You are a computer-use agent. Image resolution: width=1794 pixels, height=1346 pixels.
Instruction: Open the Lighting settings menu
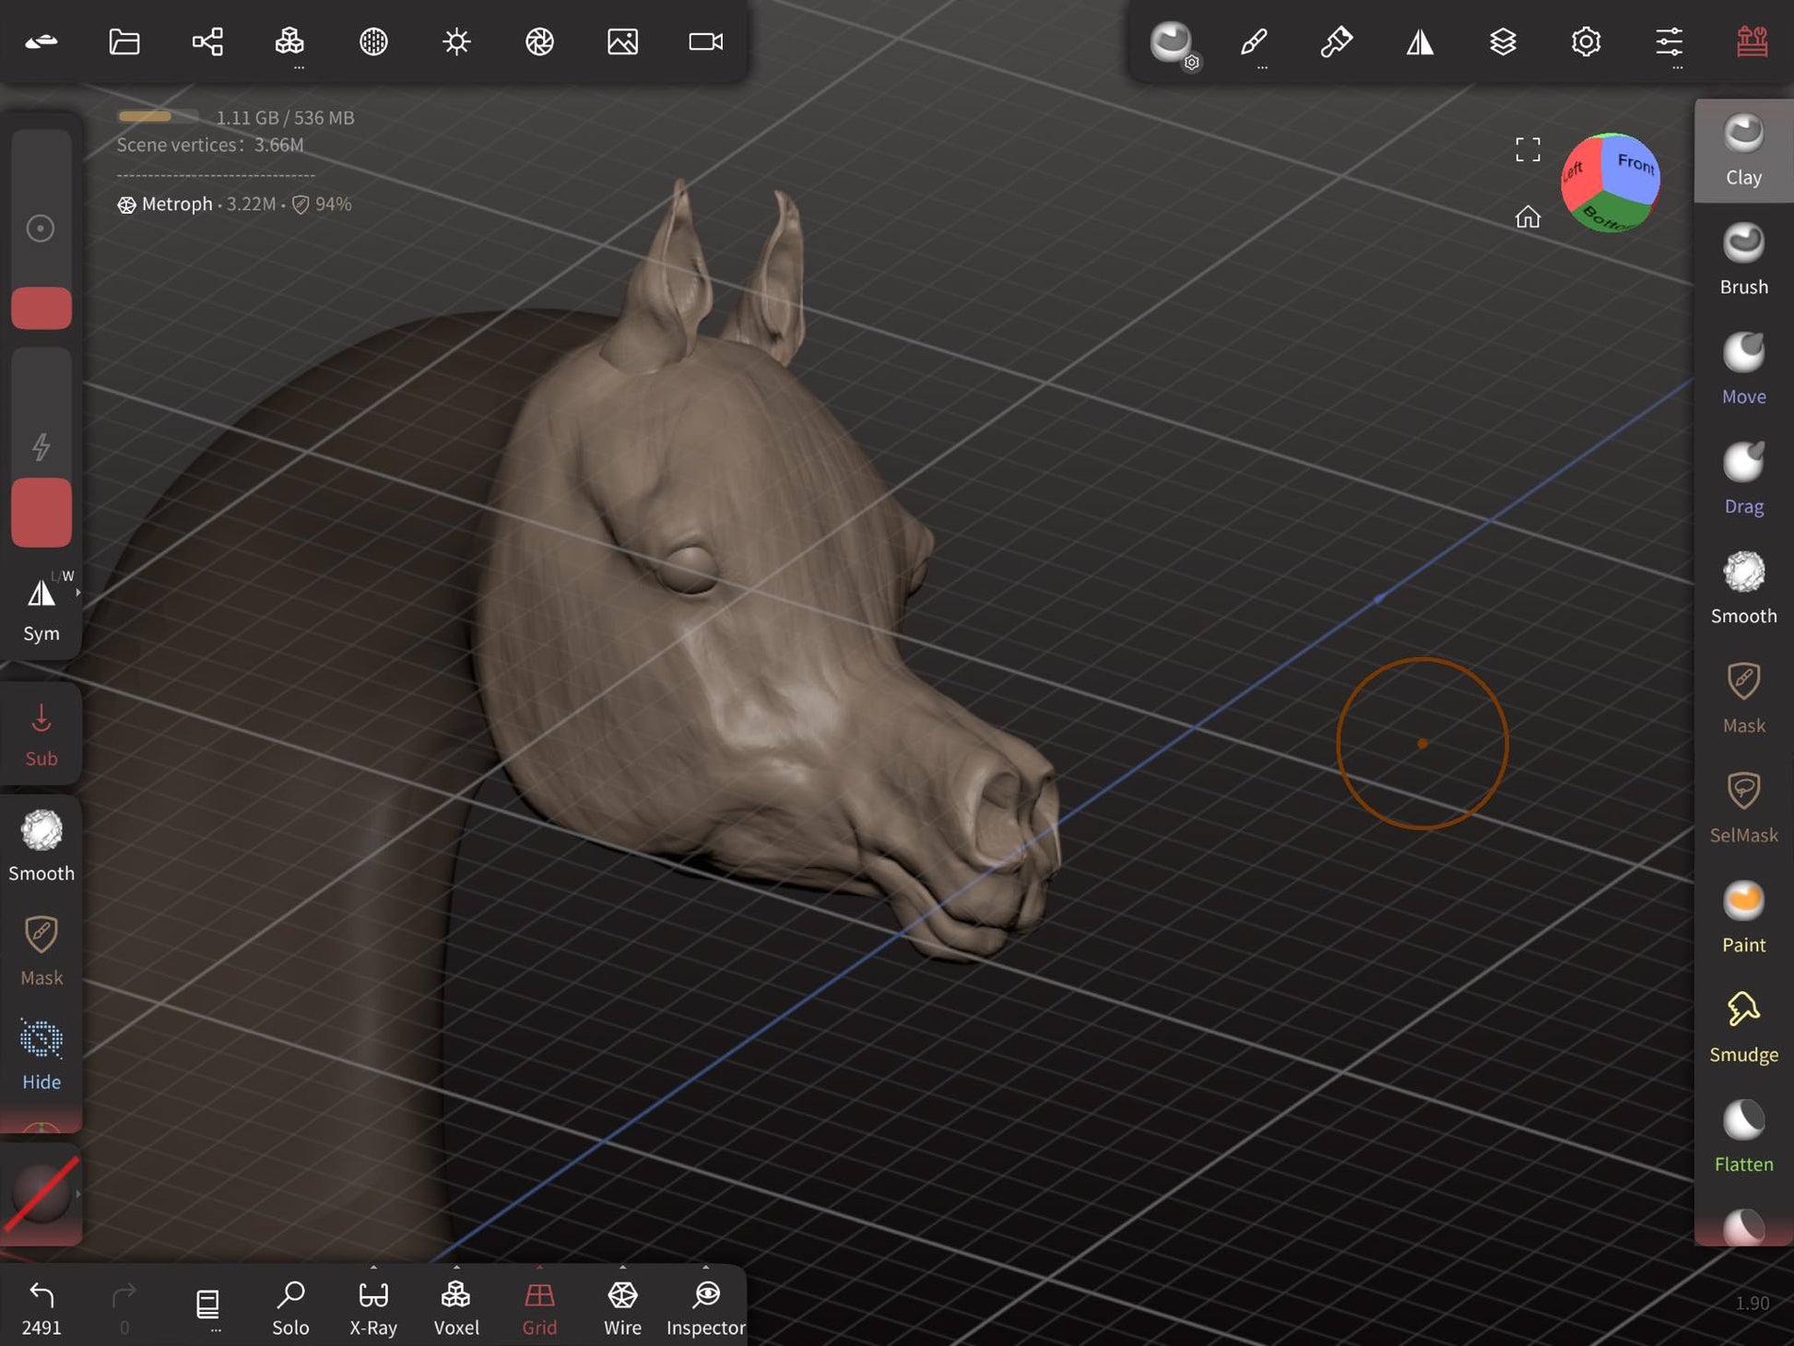click(456, 41)
